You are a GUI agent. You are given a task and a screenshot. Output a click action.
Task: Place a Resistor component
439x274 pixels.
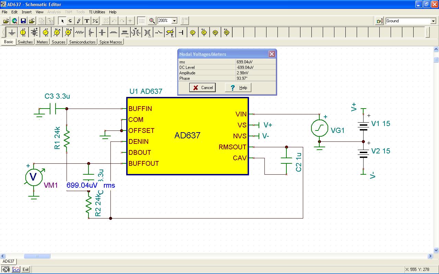80,33
